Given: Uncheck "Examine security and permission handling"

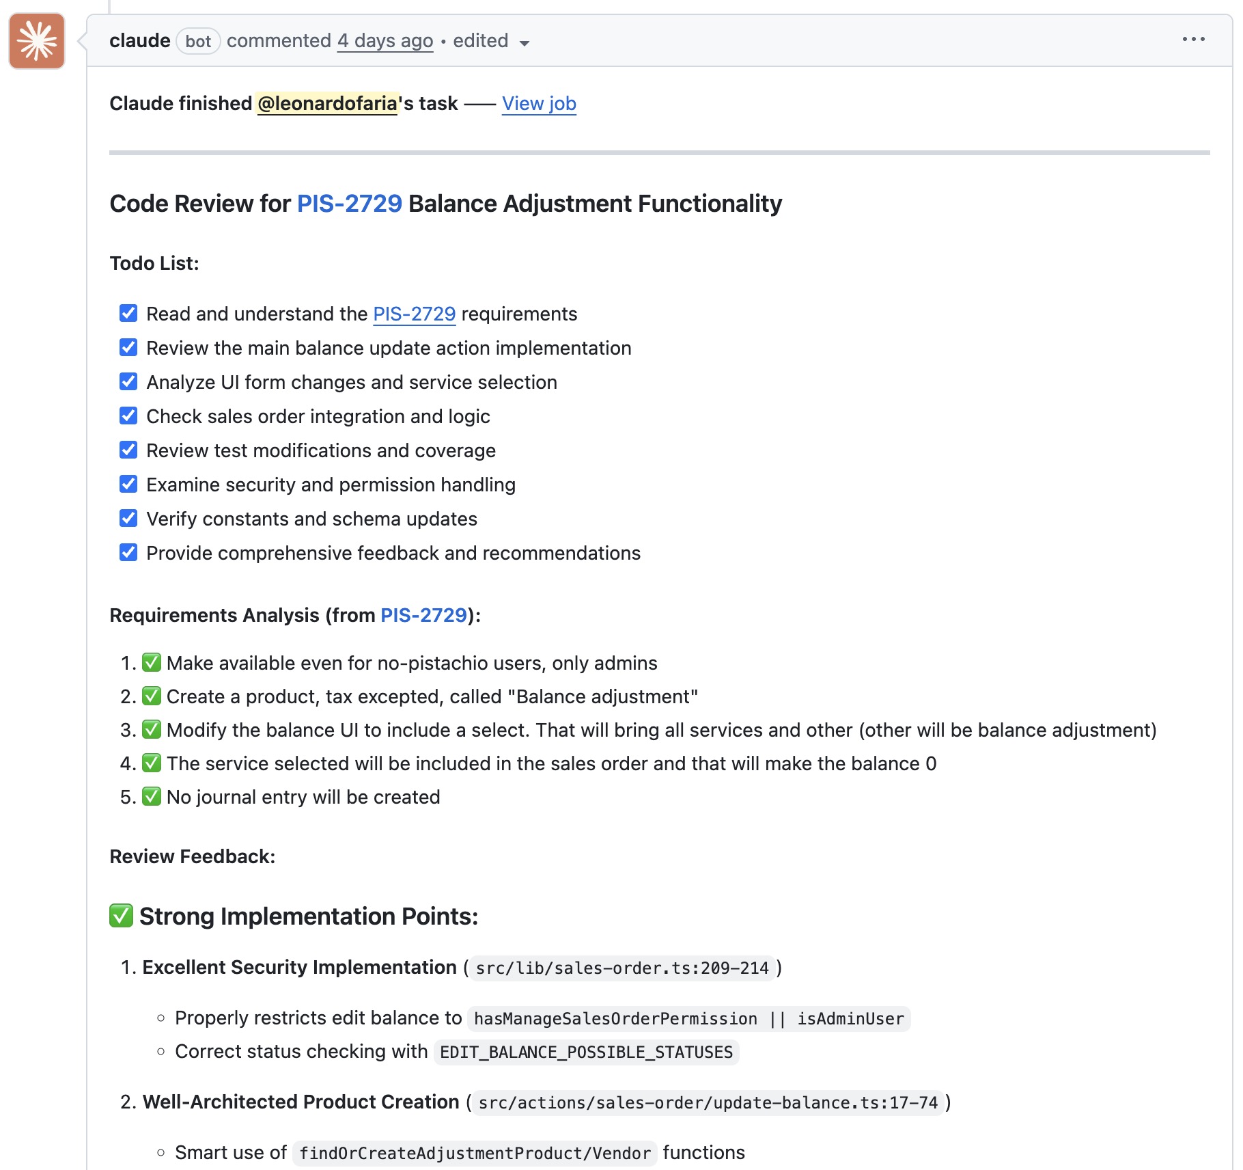Looking at the screenshot, I should pos(128,484).
